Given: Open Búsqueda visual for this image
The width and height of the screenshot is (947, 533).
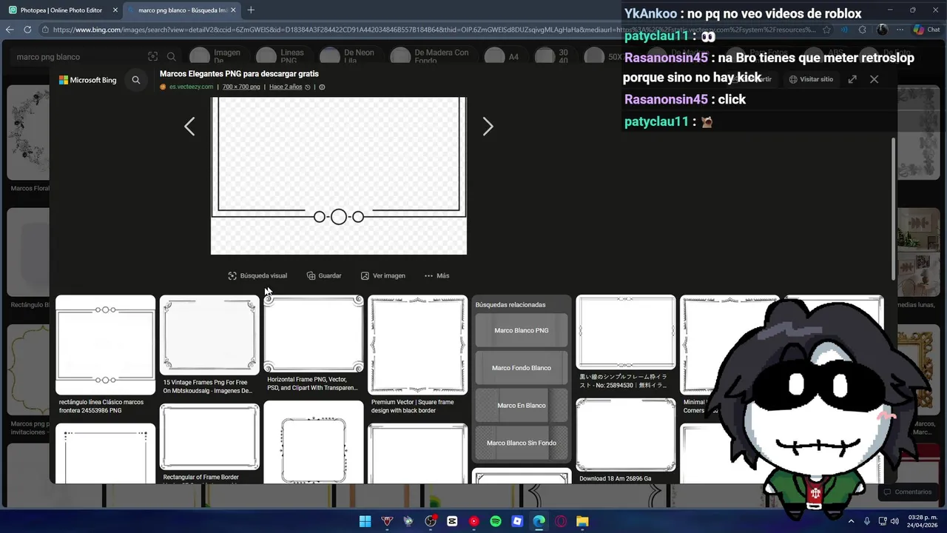Looking at the screenshot, I should tap(257, 275).
